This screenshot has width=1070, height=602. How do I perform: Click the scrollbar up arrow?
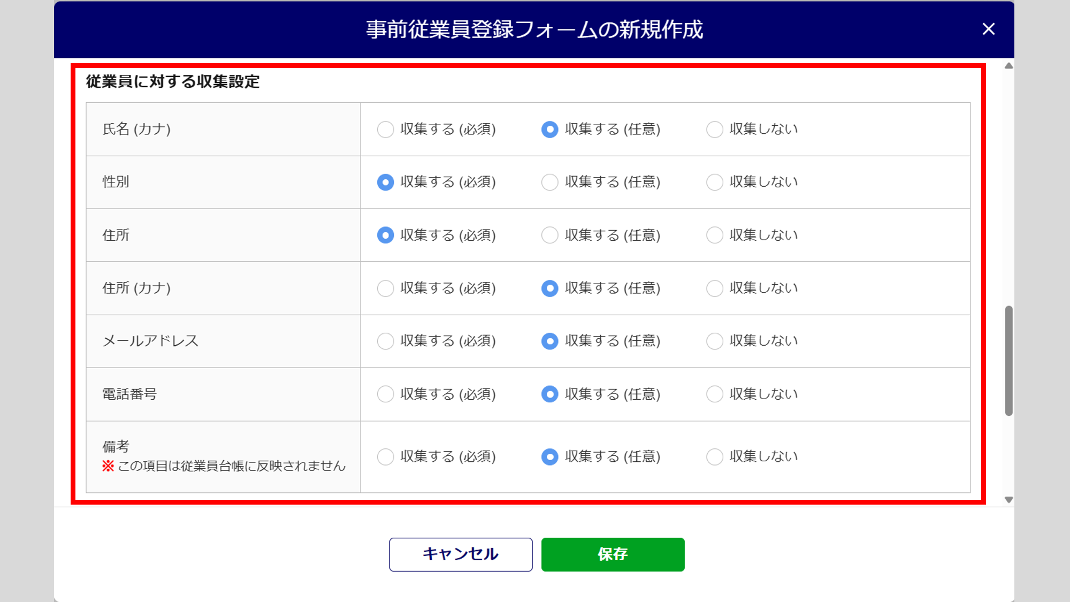[x=1008, y=66]
